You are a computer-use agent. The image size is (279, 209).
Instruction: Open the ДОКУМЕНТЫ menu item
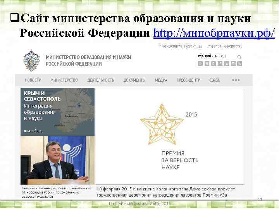134,81
